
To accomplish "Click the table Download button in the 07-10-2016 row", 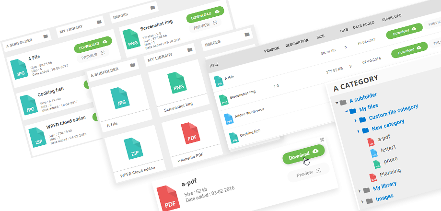I will (409, 50).
